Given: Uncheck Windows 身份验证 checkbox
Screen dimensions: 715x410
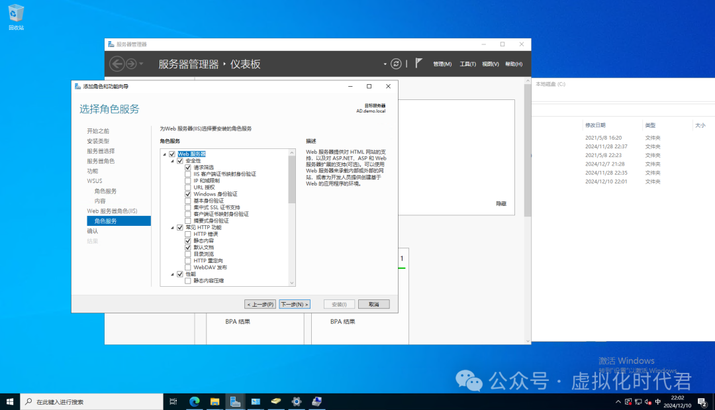Looking at the screenshot, I should tap(188, 194).
